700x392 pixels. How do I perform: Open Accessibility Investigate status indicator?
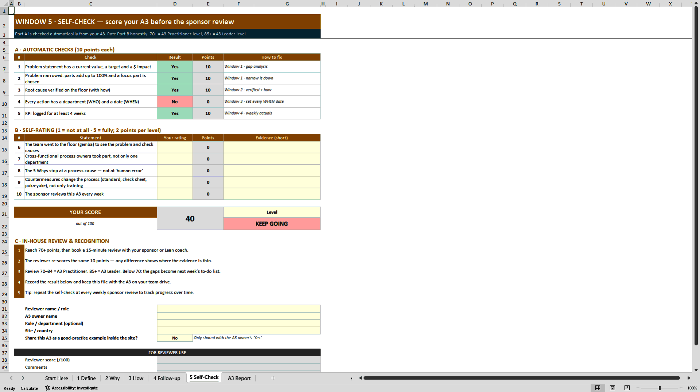click(x=71, y=388)
